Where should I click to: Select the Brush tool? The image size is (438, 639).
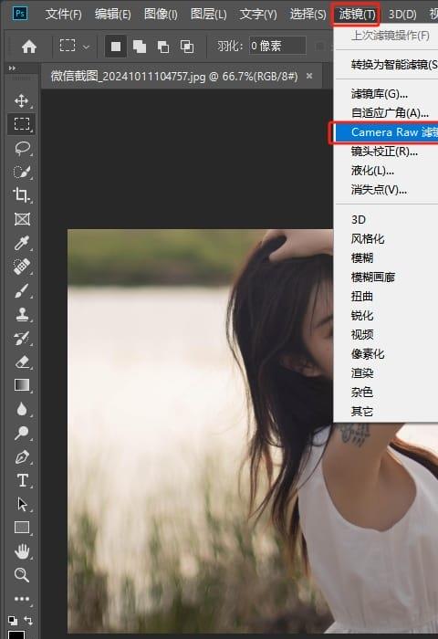[22, 290]
